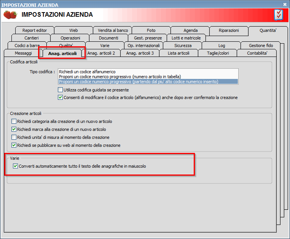This screenshot has width=290, height=239.
Task: Switch to the Log tab
Action: [221, 46]
